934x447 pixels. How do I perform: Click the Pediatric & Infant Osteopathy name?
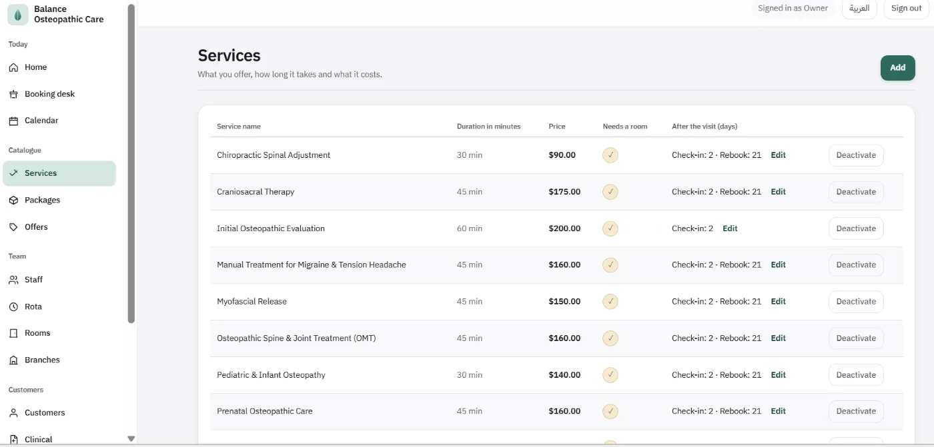coord(271,375)
